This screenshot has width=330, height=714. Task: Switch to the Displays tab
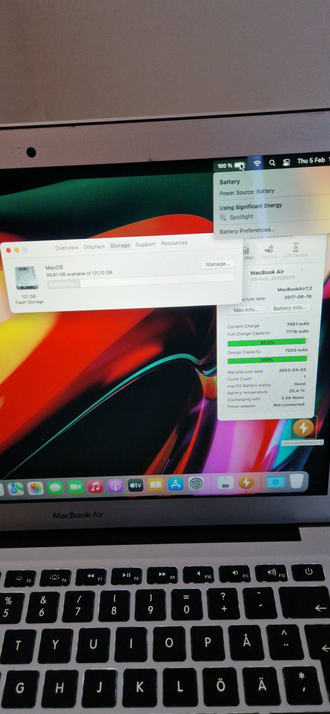94,247
